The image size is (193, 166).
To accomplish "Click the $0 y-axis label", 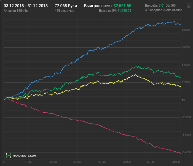I will (183, 100).
